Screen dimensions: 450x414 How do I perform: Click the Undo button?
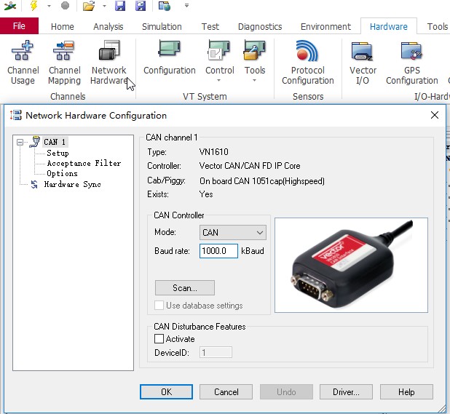(286, 392)
